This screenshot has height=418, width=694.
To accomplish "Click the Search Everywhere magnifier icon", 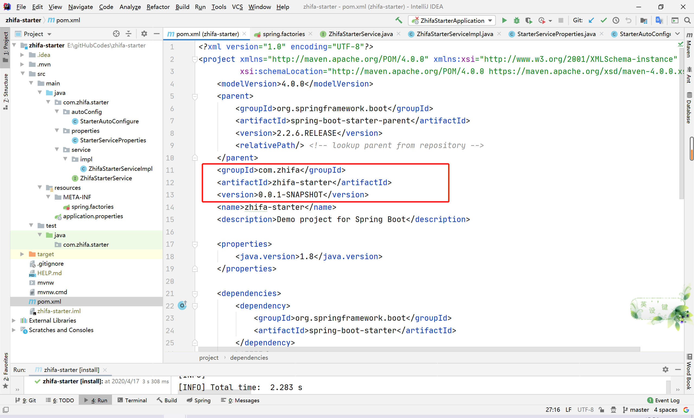I will 687,20.
